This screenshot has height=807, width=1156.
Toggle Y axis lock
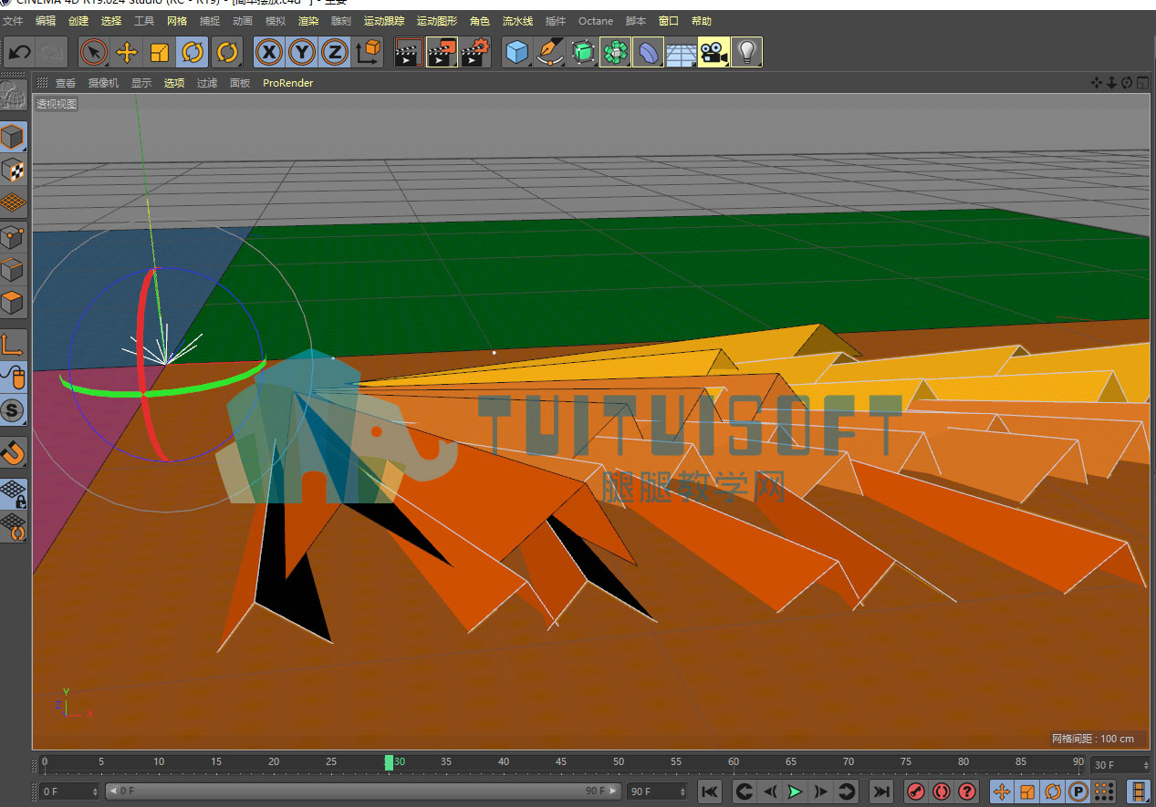tap(302, 53)
